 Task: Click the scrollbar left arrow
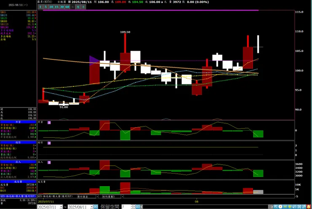[142, 207]
